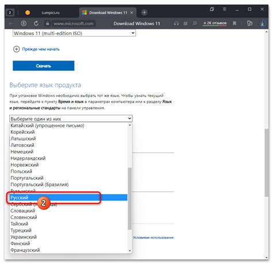Click the reader mode icon
Screen dimensions: 273x264
point(185,24)
